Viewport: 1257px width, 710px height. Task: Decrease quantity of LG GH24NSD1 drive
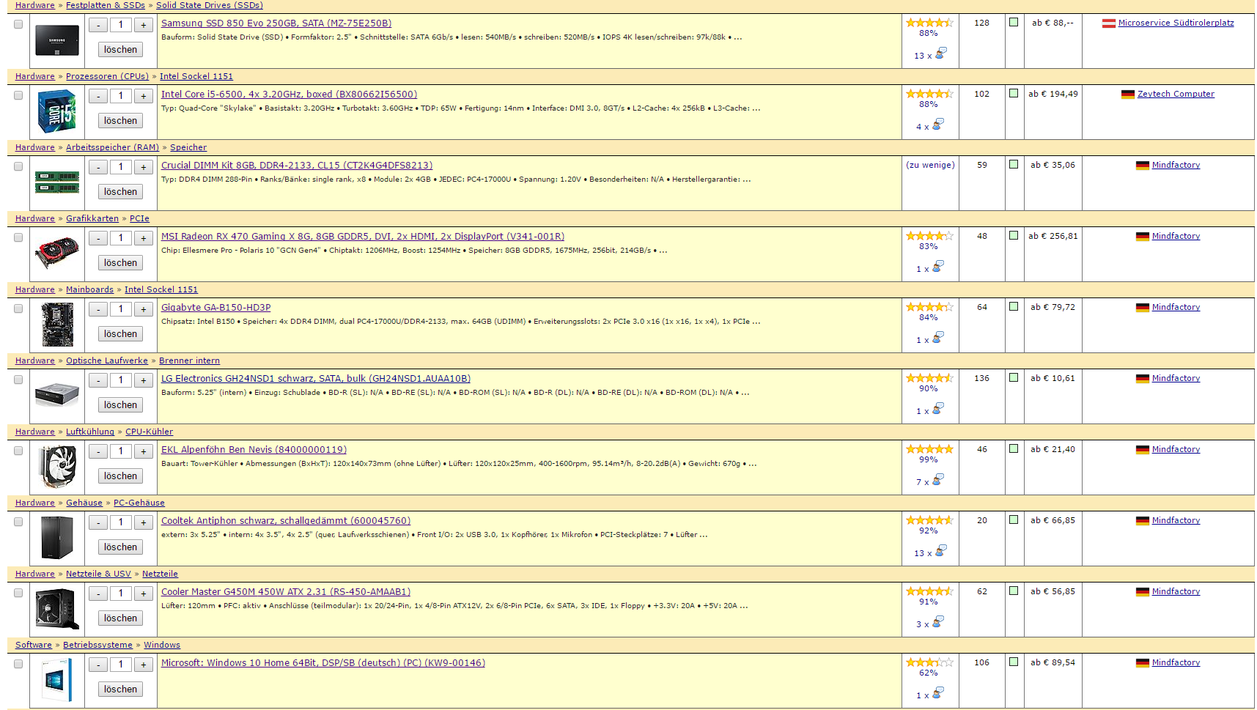click(98, 380)
